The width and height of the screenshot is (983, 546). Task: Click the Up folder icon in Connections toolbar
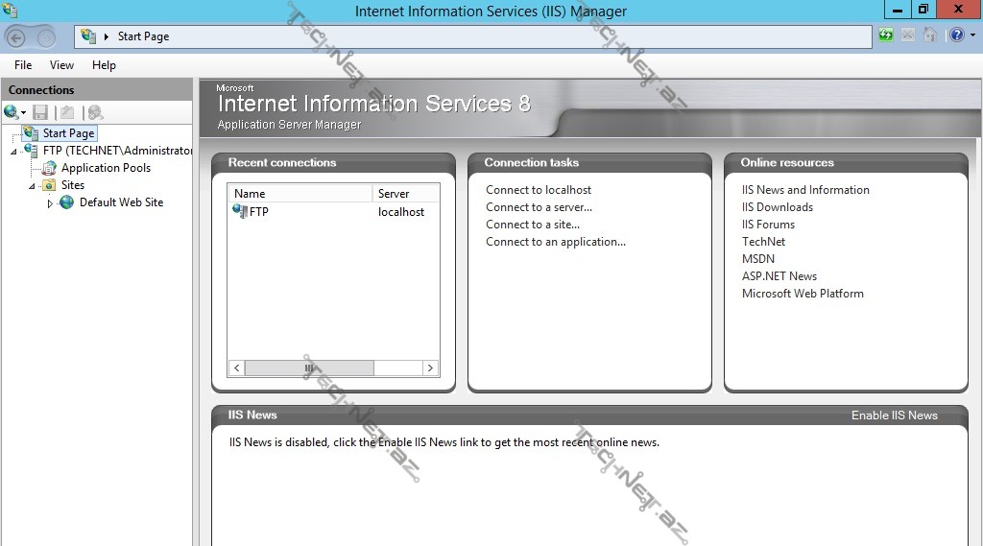click(67, 112)
